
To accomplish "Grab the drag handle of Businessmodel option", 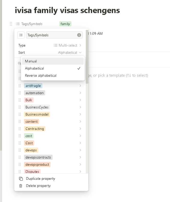I will (x=20, y=114).
